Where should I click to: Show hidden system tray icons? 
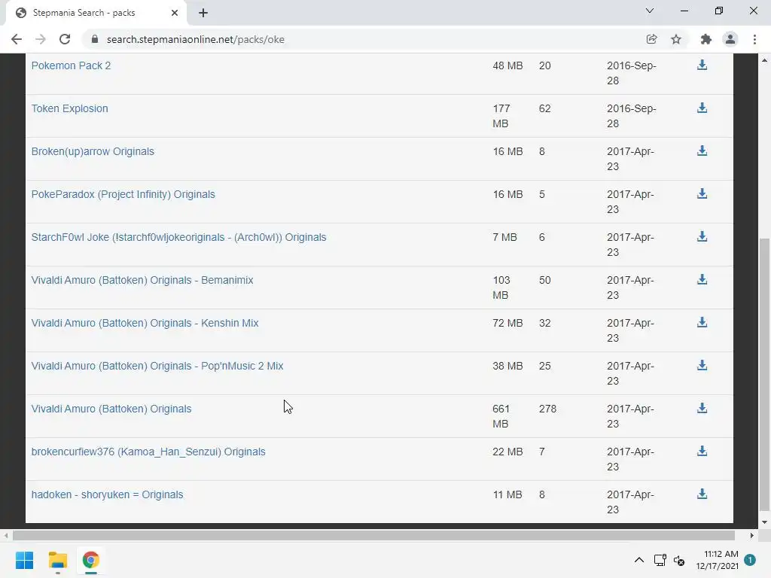click(x=638, y=560)
